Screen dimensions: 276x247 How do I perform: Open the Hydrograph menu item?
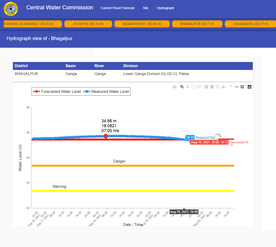[165, 8]
